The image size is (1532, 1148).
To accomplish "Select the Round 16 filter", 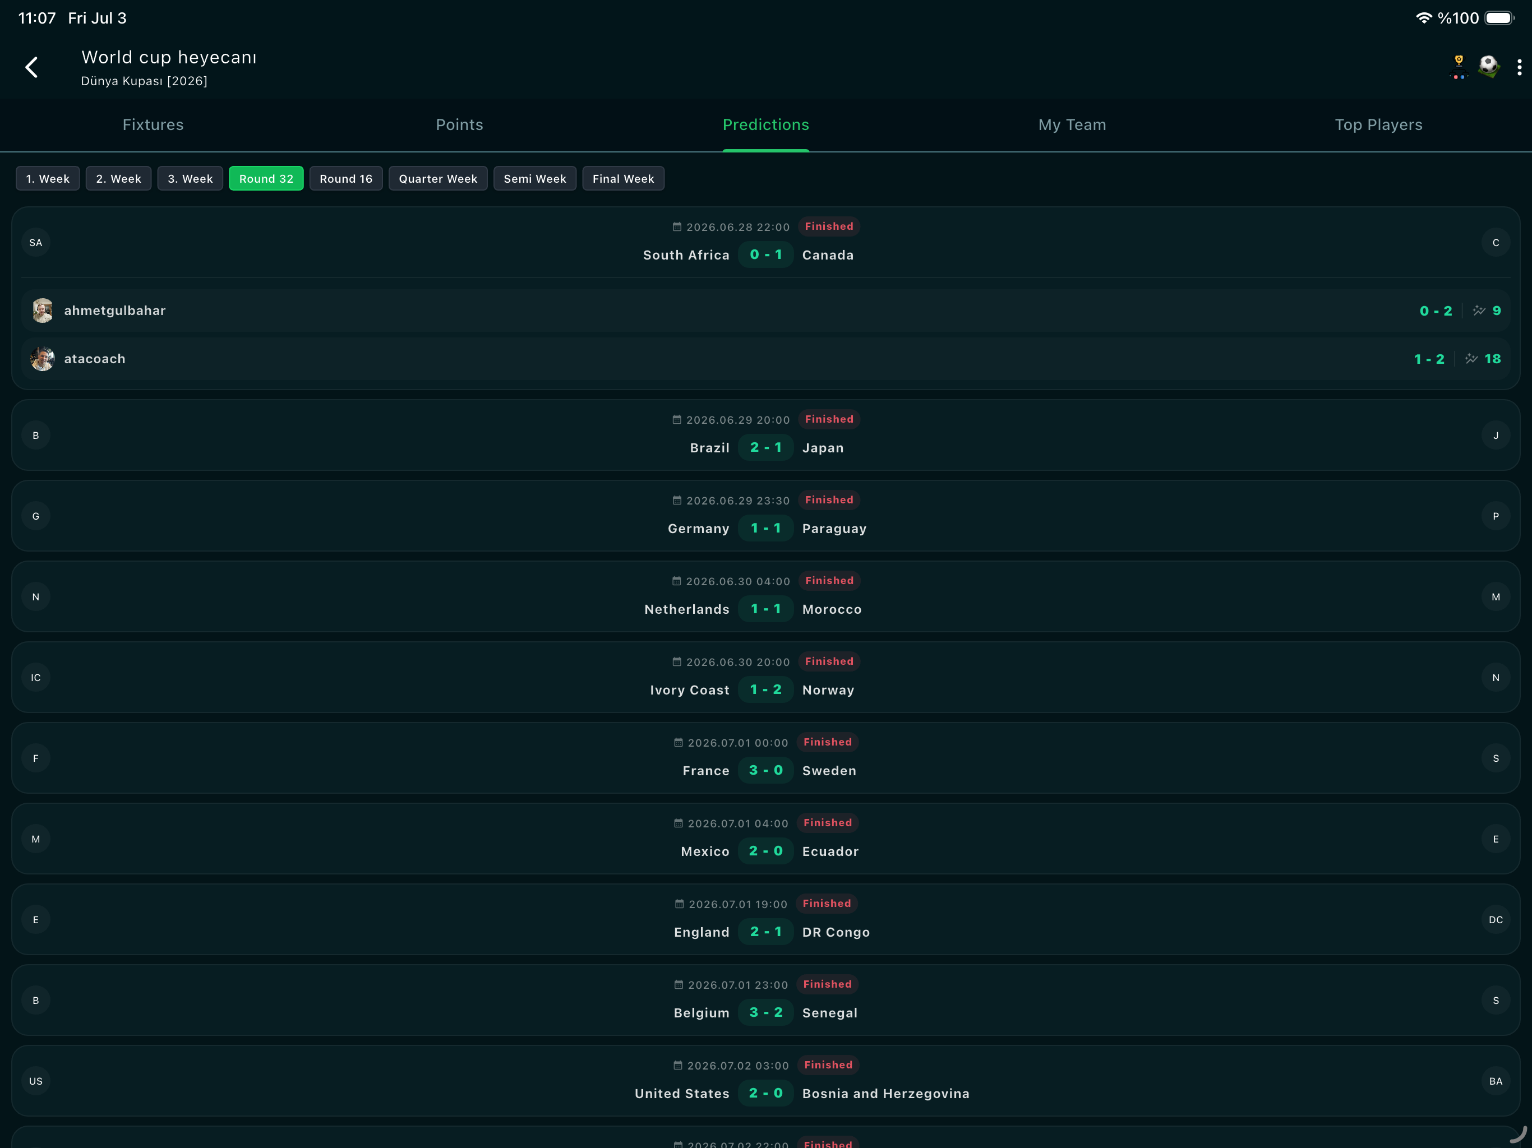I will click(x=345, y=179).
